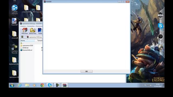
Task: Open the Battlefield 1942 desktop folder
Action: point(14,61)
